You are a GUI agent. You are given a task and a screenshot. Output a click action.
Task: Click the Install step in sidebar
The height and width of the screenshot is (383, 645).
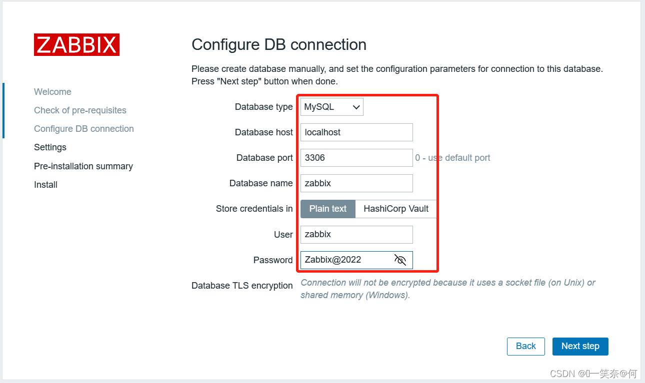pyautogui.click(x=45, y=185)
